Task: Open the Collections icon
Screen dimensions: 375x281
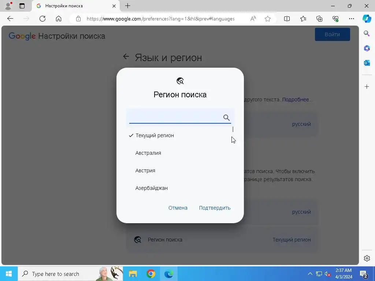Action: pyautogui.click(x=319, y=19)
